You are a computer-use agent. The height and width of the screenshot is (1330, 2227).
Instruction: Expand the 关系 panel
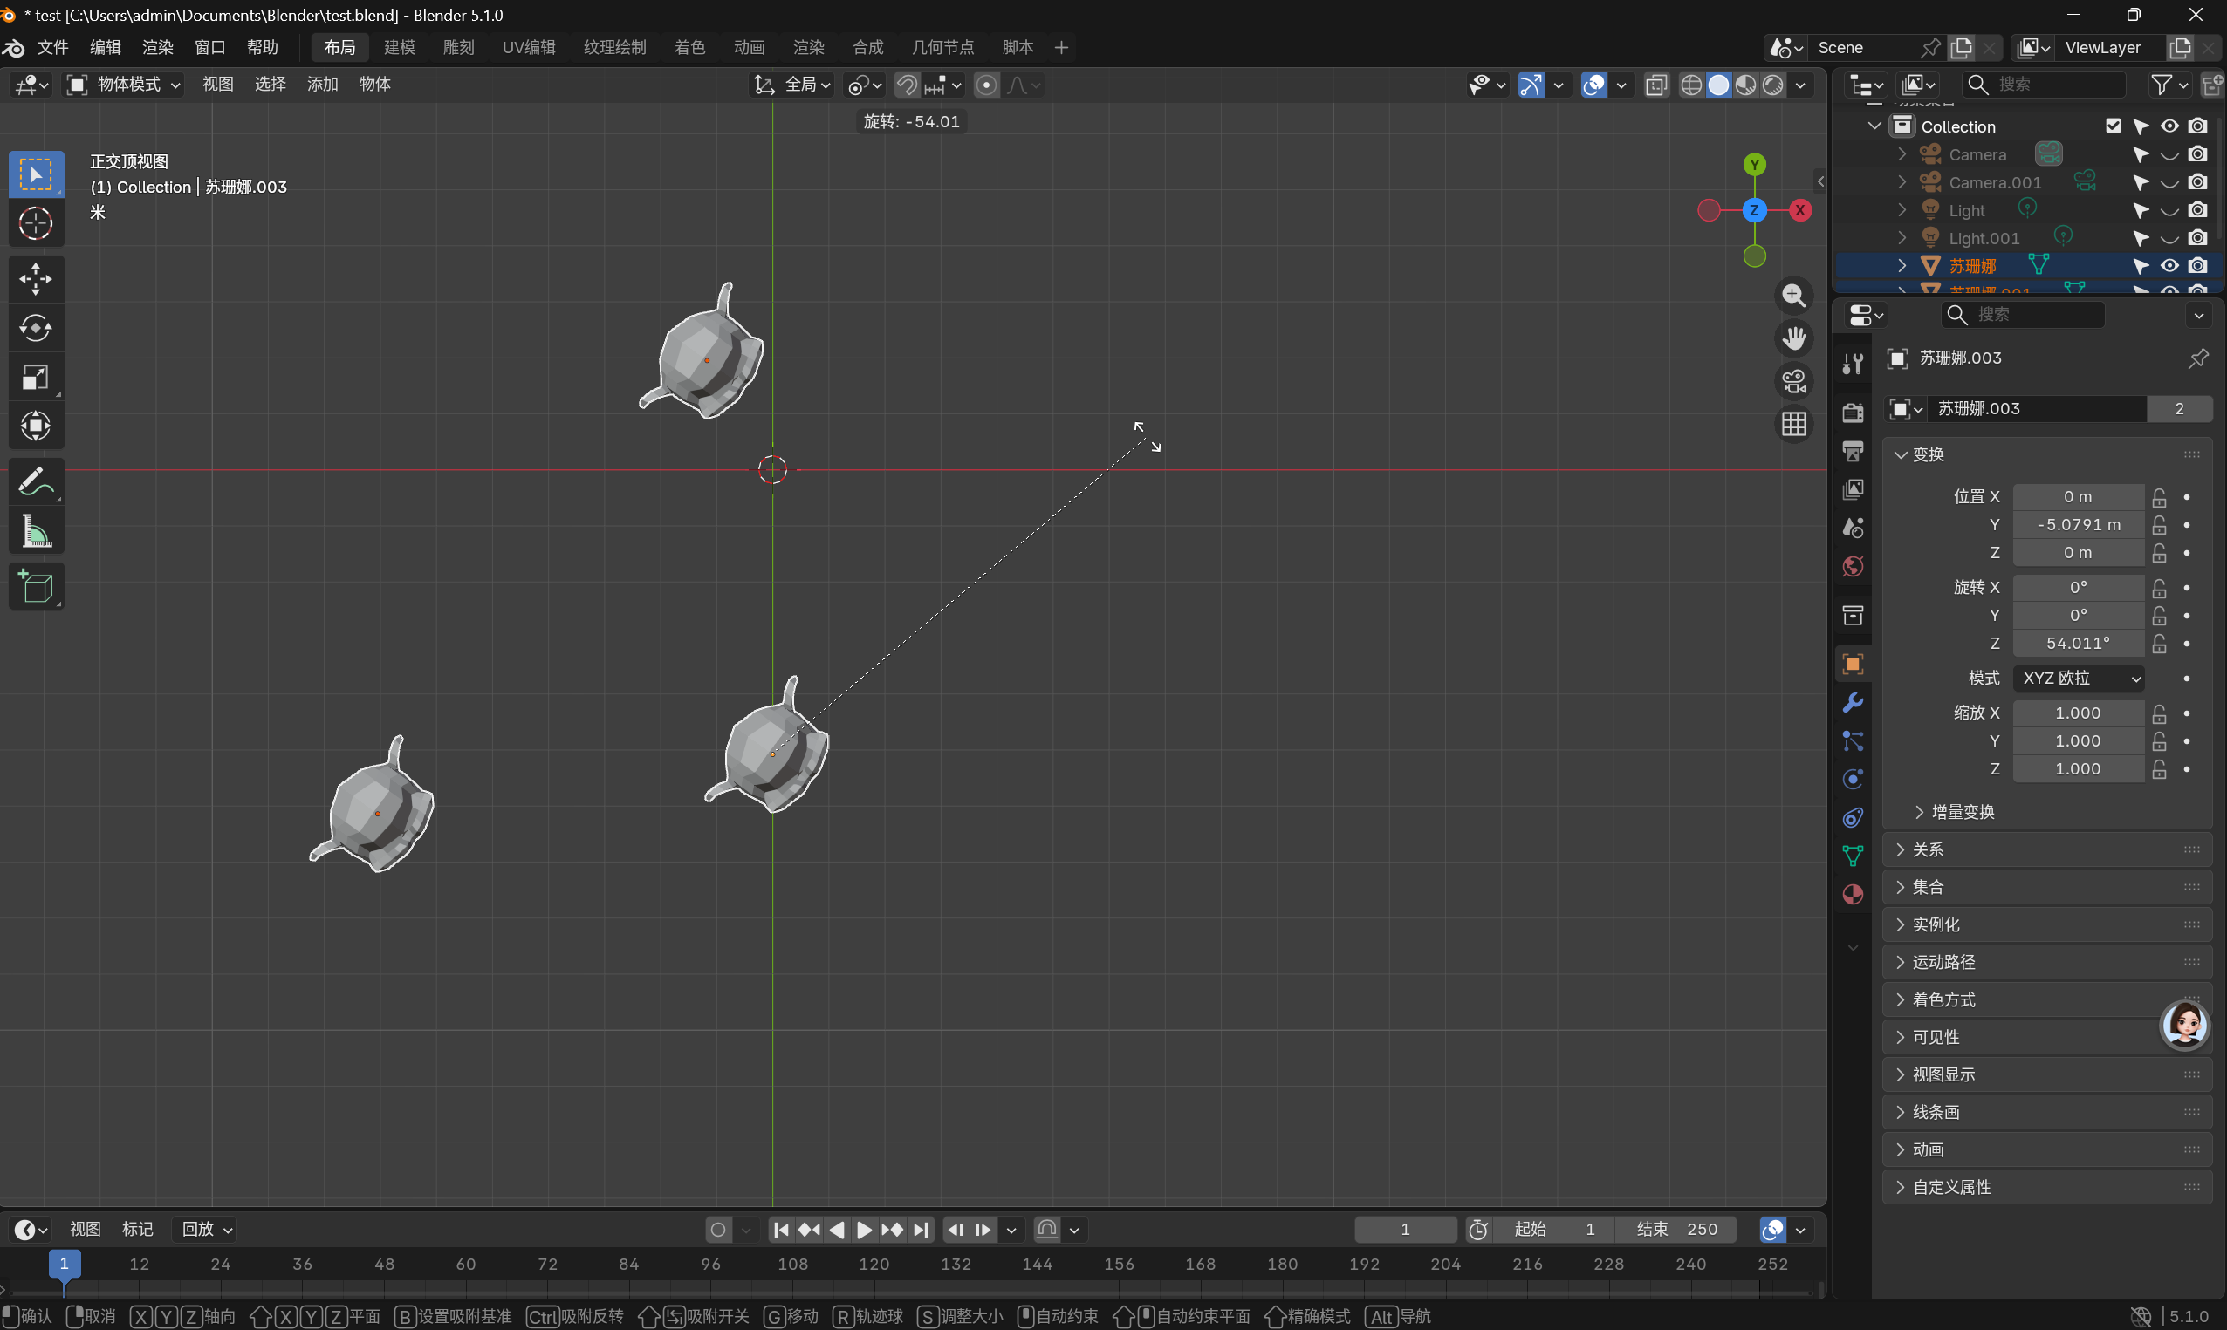coord(1928,849)
